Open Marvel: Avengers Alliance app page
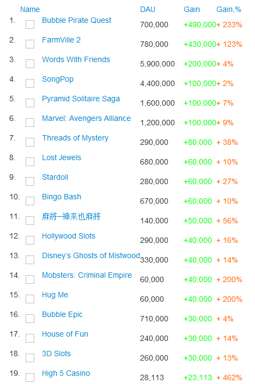 pos(86,118)
